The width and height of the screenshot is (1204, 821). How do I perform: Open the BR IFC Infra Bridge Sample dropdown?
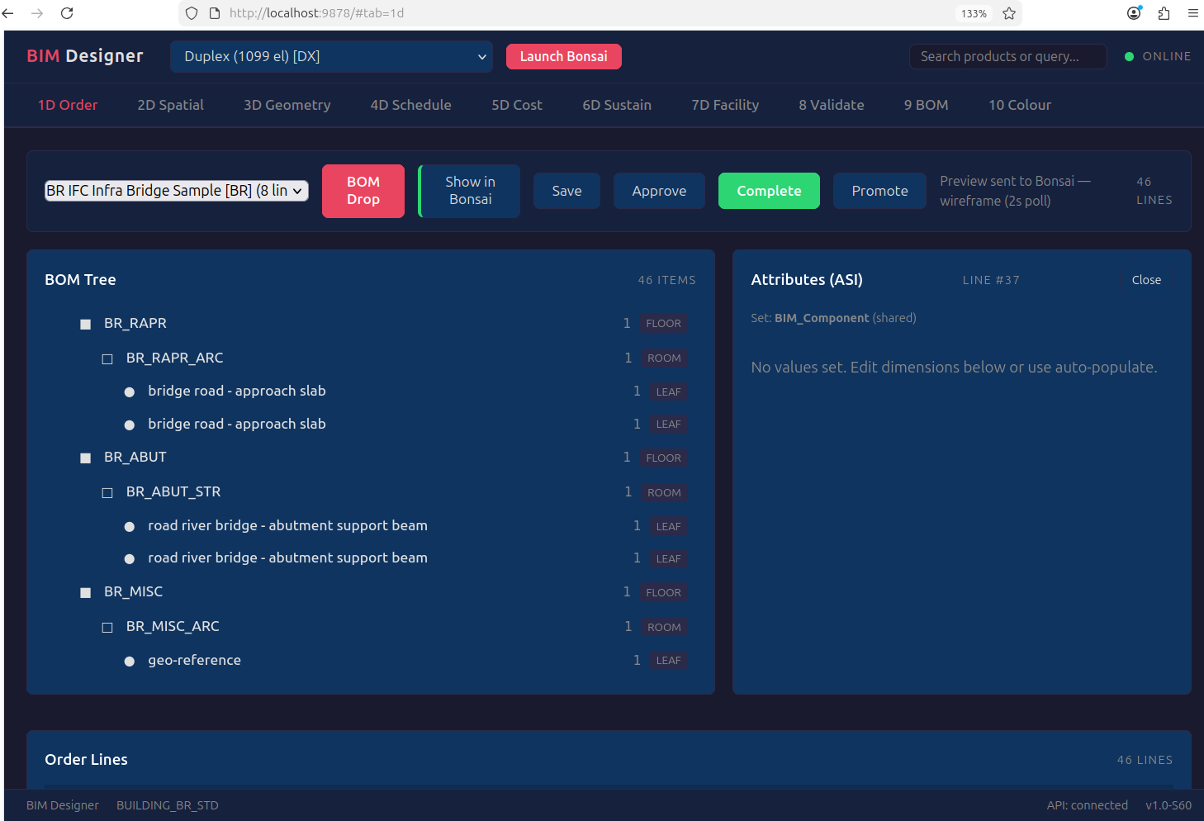176,190
